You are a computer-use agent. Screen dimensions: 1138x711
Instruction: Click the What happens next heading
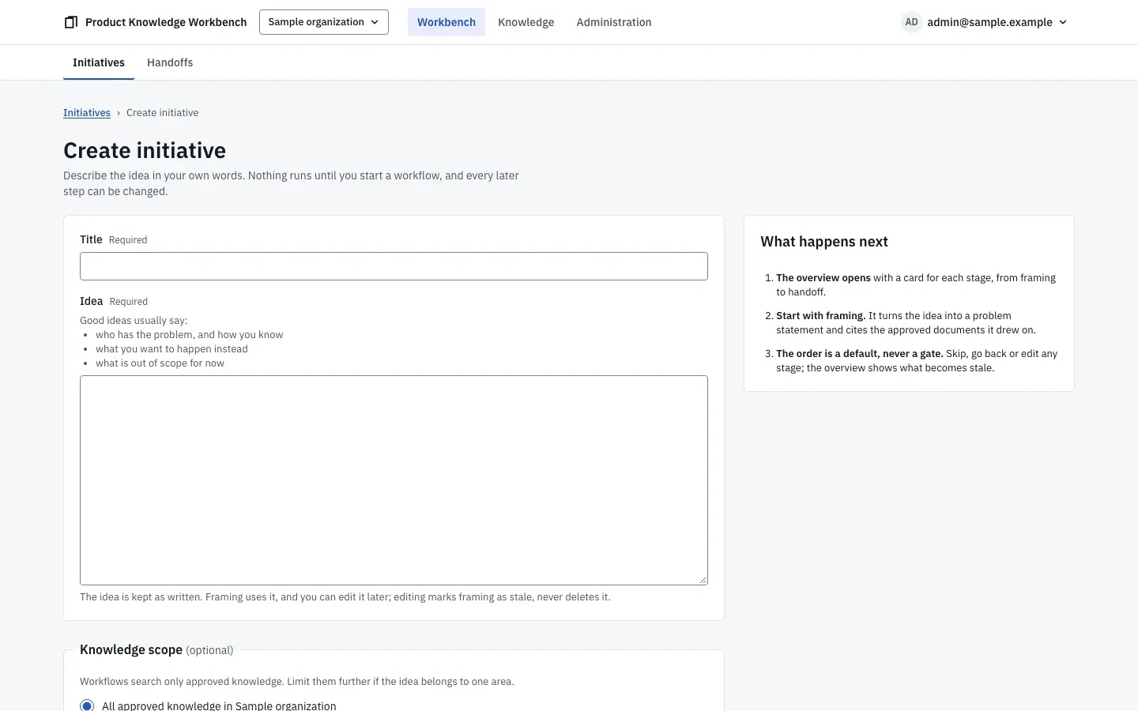(824, 242)
